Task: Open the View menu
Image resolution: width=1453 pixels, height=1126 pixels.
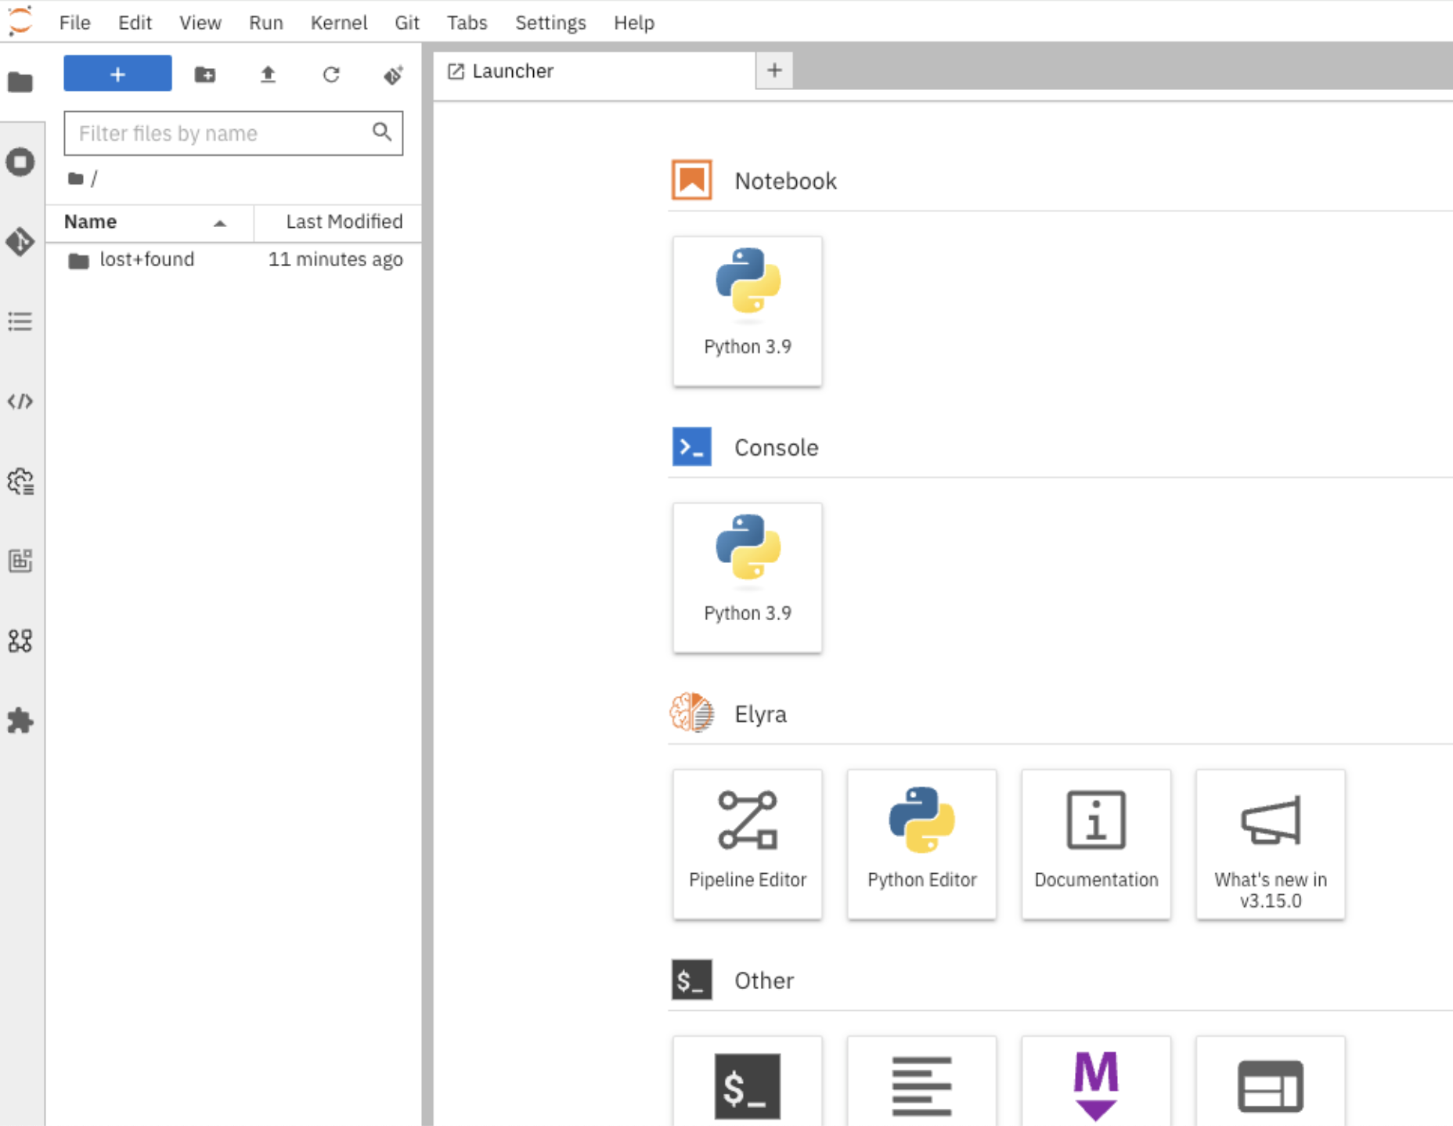Action: click(x=200, y=22)
